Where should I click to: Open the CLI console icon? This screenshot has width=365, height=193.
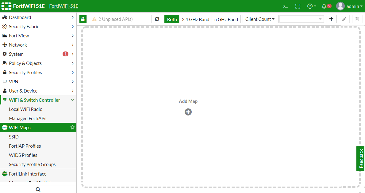(x=286, y=6)
